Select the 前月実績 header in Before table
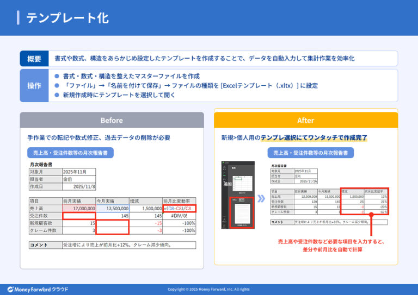418x295 pixels. point(79,201)
